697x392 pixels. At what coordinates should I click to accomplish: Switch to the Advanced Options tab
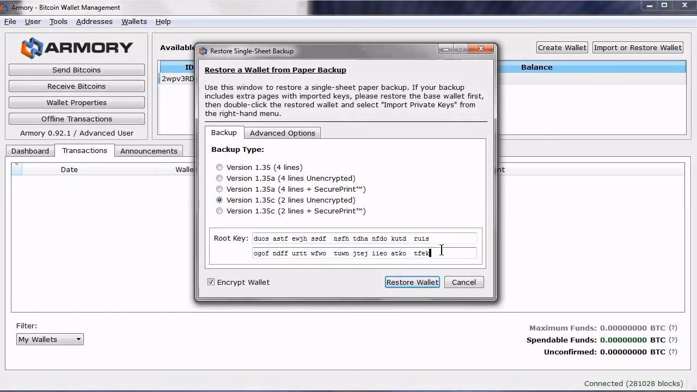[x=282, y=133]
